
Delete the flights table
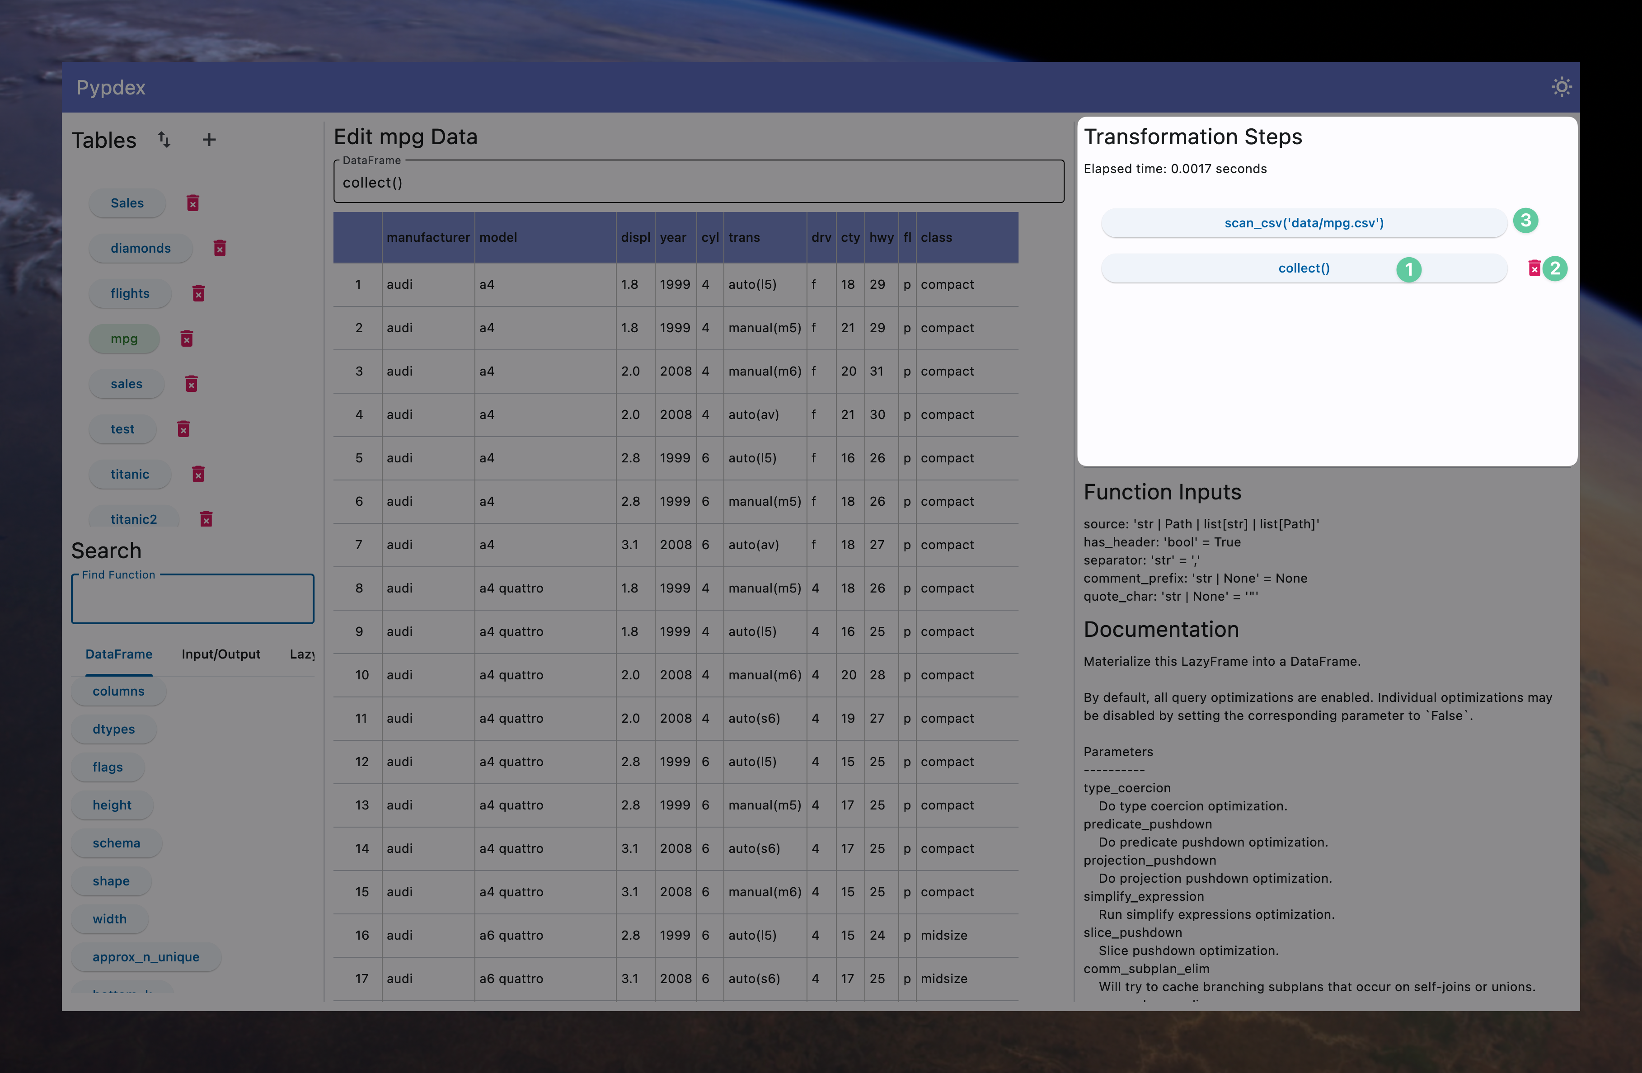[198, 293]
